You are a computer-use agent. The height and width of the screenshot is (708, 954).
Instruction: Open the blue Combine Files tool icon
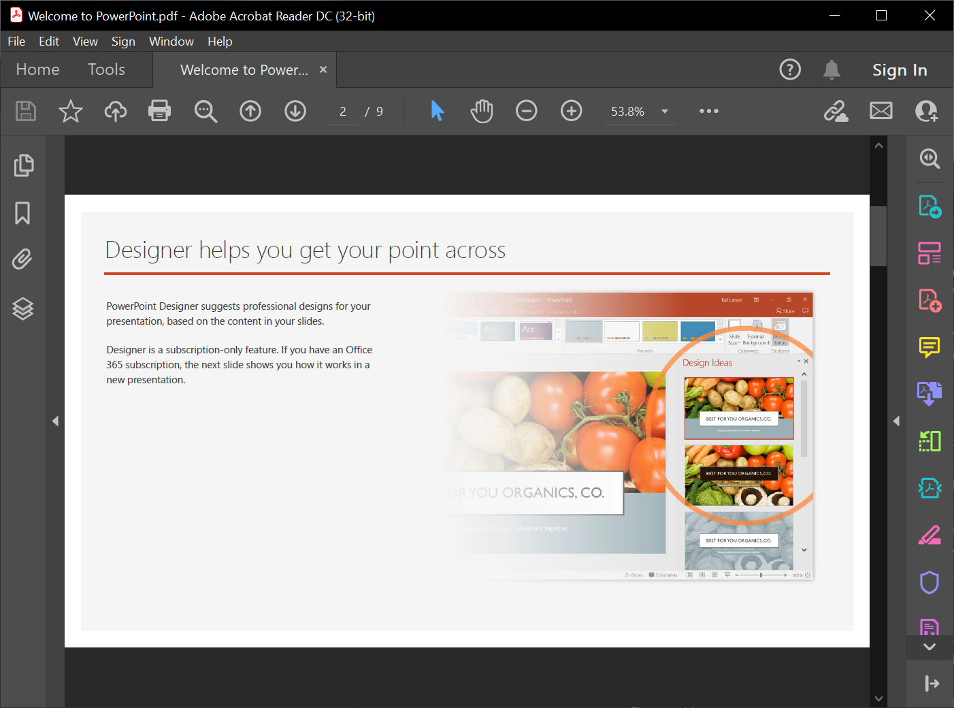(930, 393)
